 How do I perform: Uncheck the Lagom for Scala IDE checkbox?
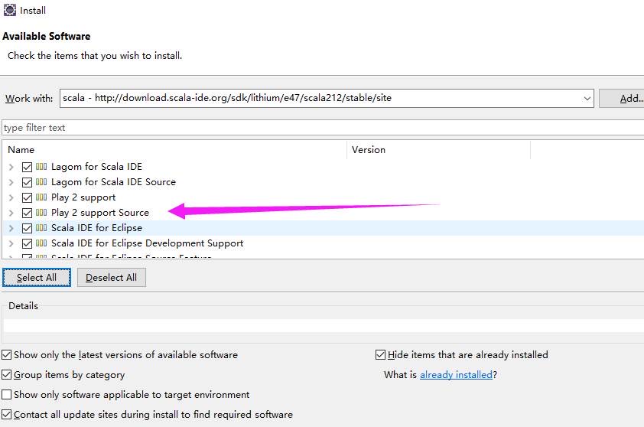[28, 167]
